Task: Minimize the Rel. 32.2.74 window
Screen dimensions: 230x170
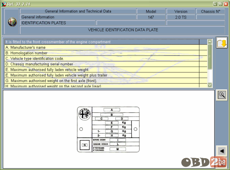Action: point(215,4)
